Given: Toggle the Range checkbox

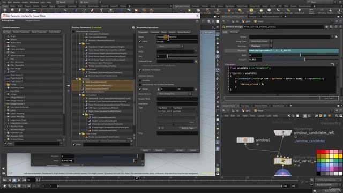Looking at the screenshot, I should click(140, 89).
